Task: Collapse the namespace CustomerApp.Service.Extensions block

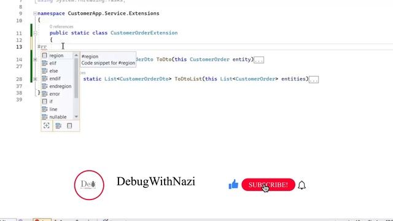Action: click(x=35, y=14)
